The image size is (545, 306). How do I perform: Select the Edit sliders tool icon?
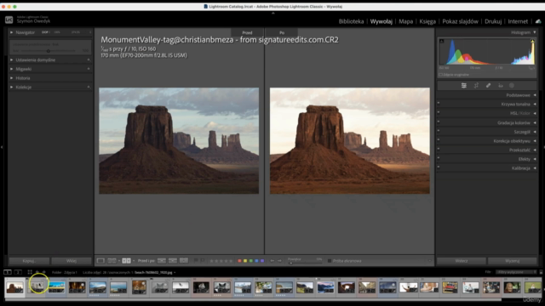463,85
